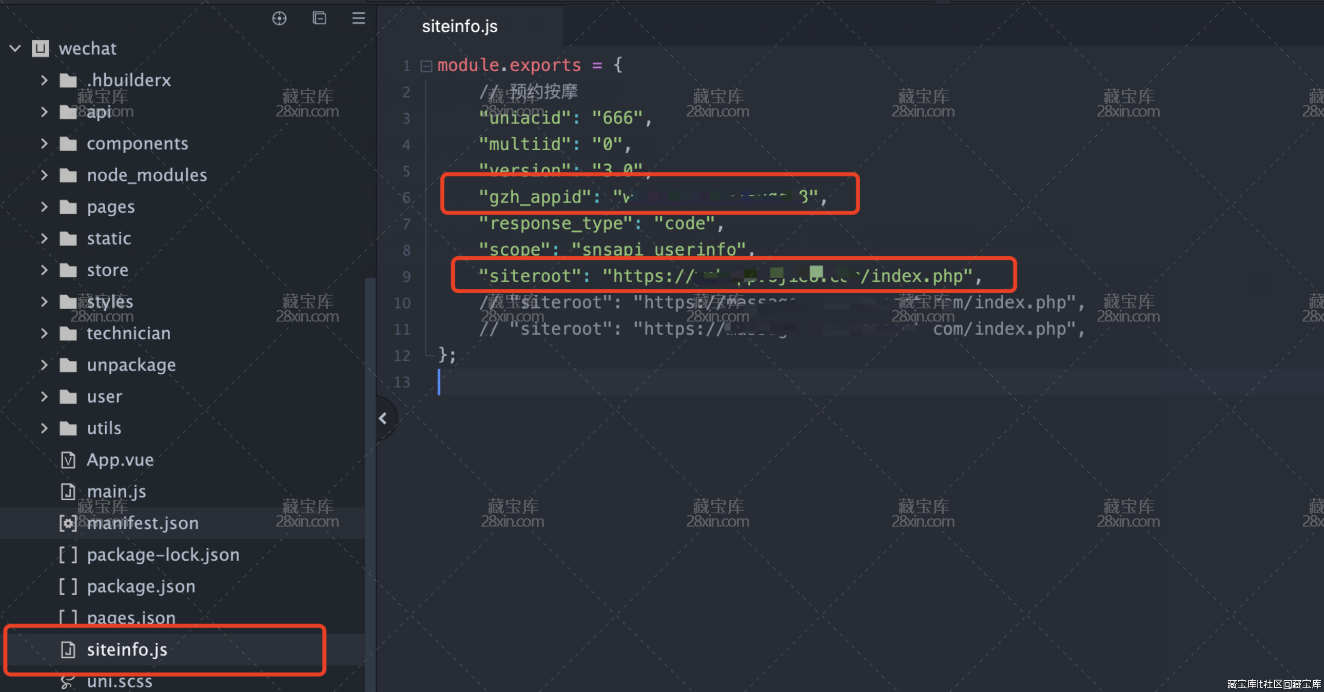Expand the node_modules folder

(44, 176)
